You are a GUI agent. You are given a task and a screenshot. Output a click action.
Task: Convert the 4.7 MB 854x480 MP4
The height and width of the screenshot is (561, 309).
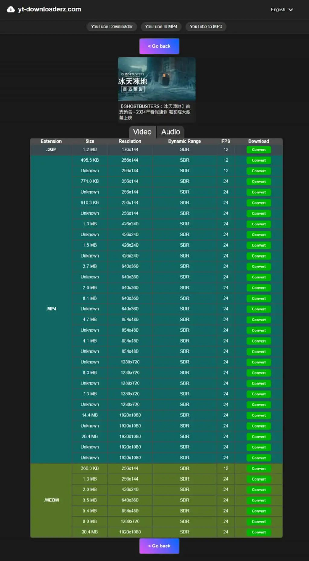pyautogui.click(x=259, y=320)
